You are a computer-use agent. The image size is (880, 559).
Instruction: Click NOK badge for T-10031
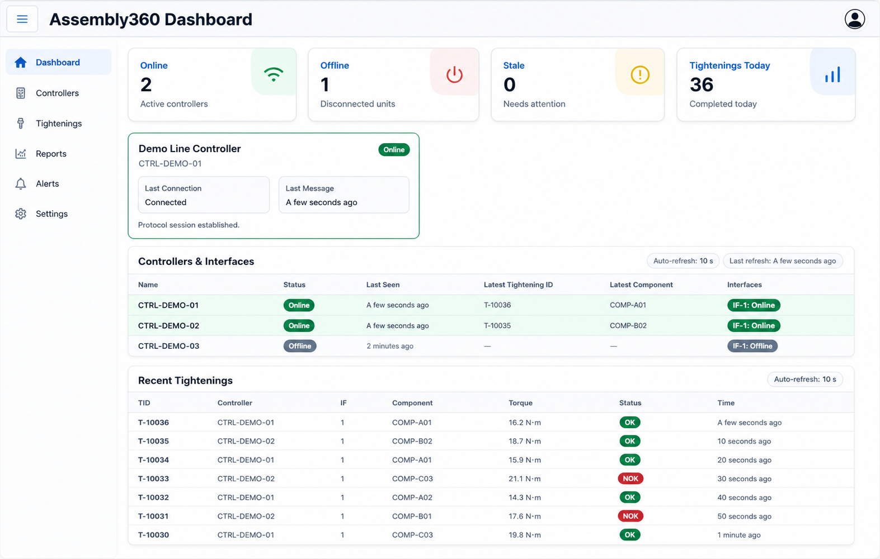point(630,516)
